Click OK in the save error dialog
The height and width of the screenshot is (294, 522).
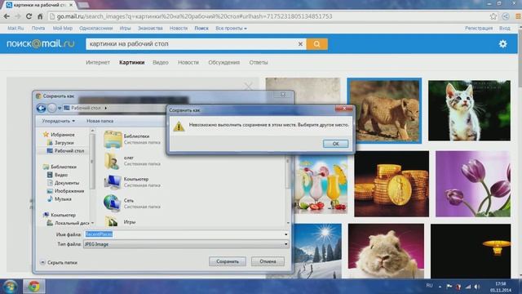click(335, 144)
